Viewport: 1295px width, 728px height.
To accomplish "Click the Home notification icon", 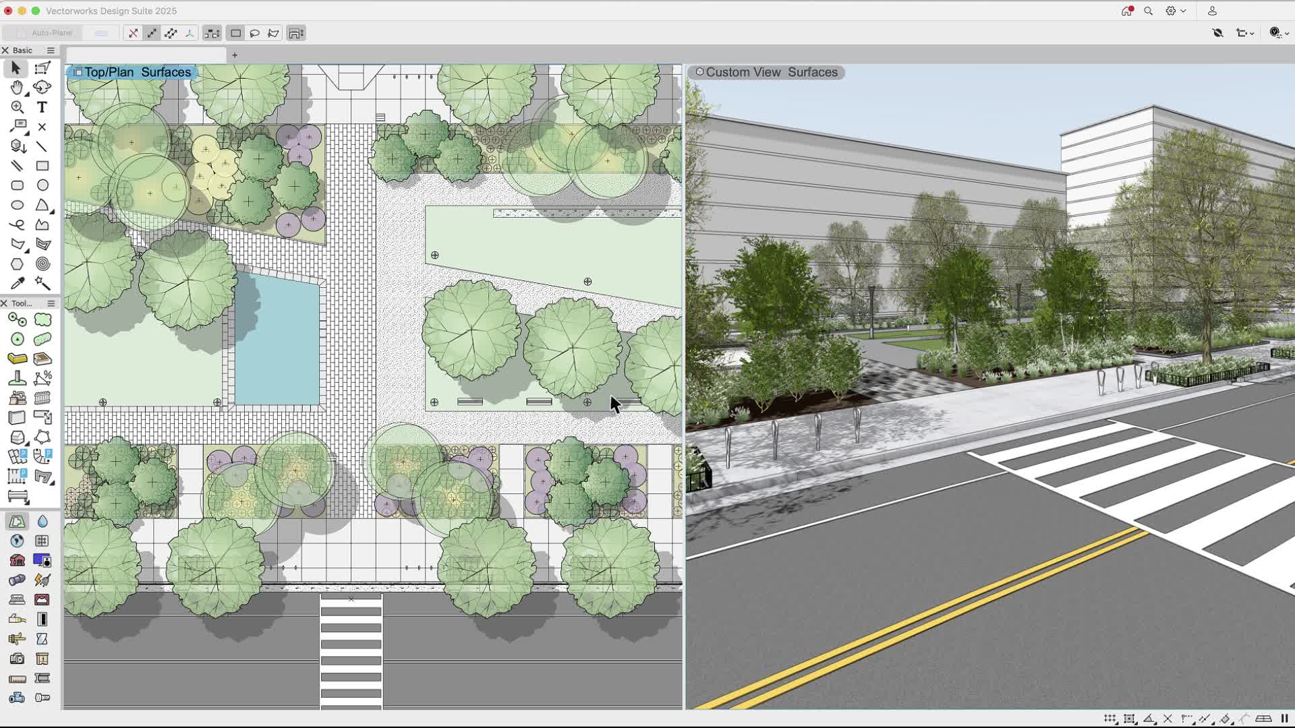I will click(x=1126, y=11).
